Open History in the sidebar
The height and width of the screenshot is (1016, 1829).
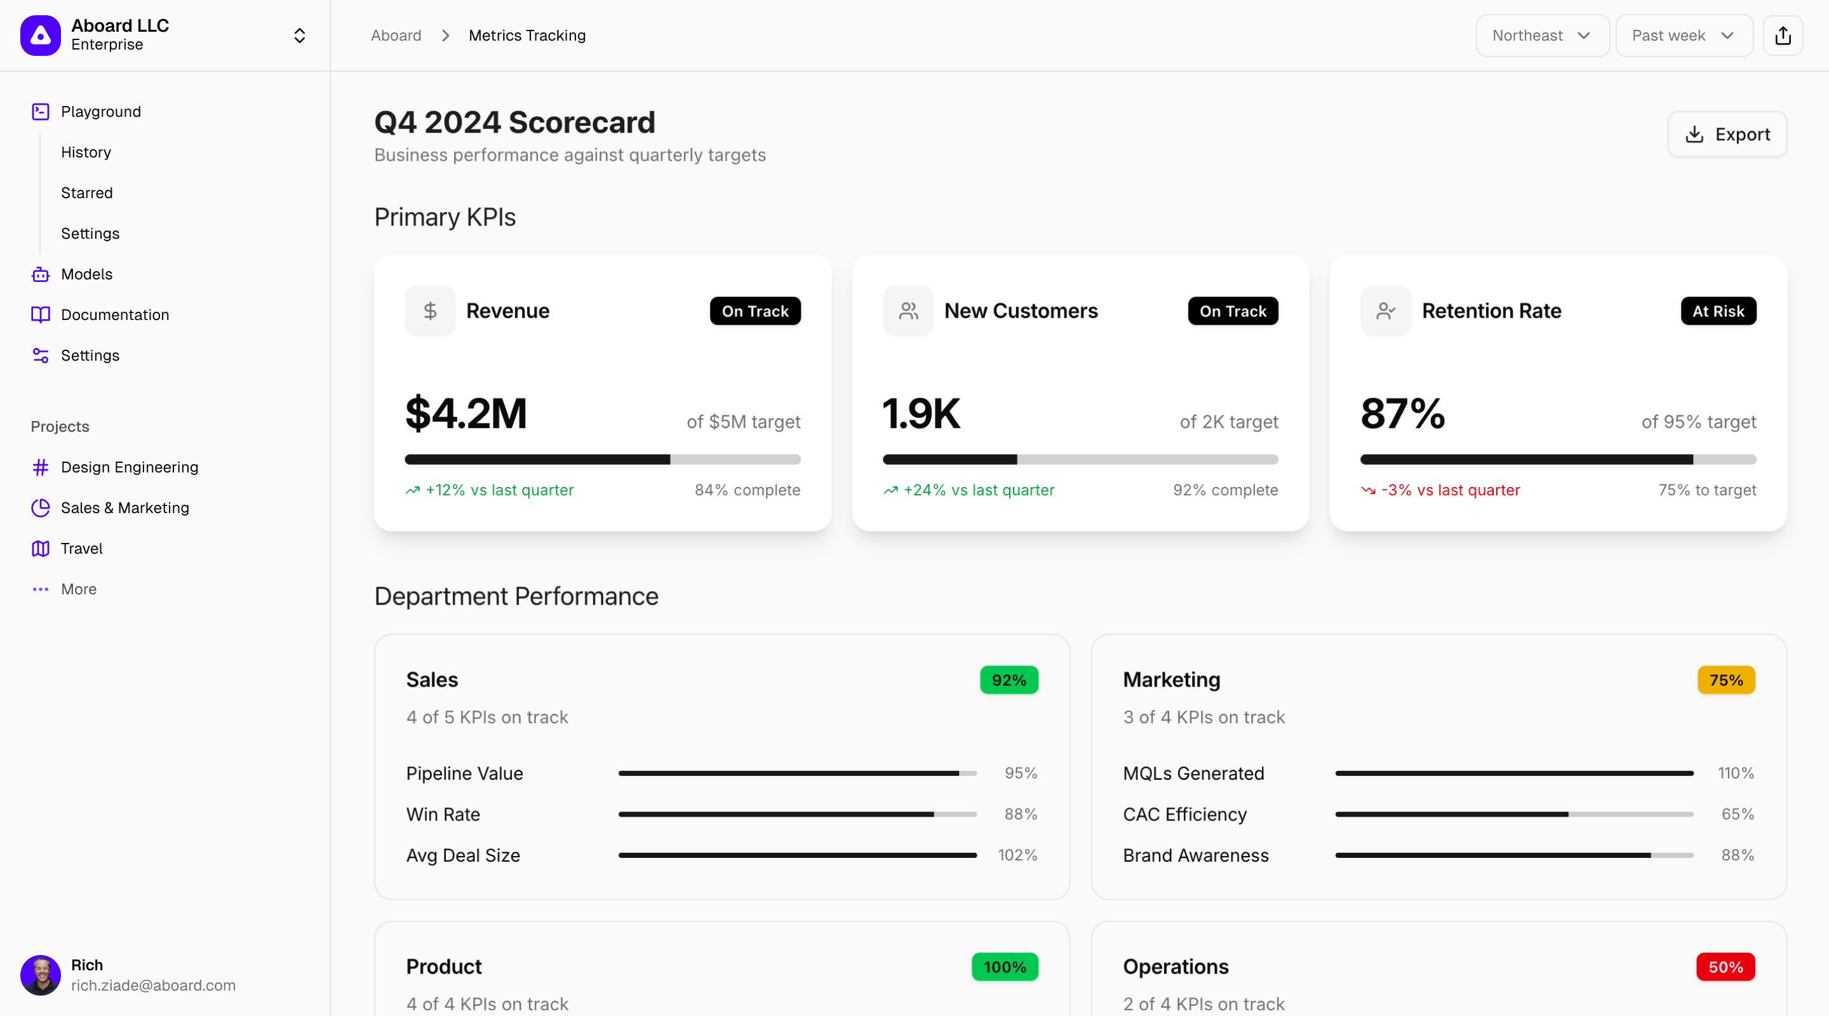tap(86, 152)
